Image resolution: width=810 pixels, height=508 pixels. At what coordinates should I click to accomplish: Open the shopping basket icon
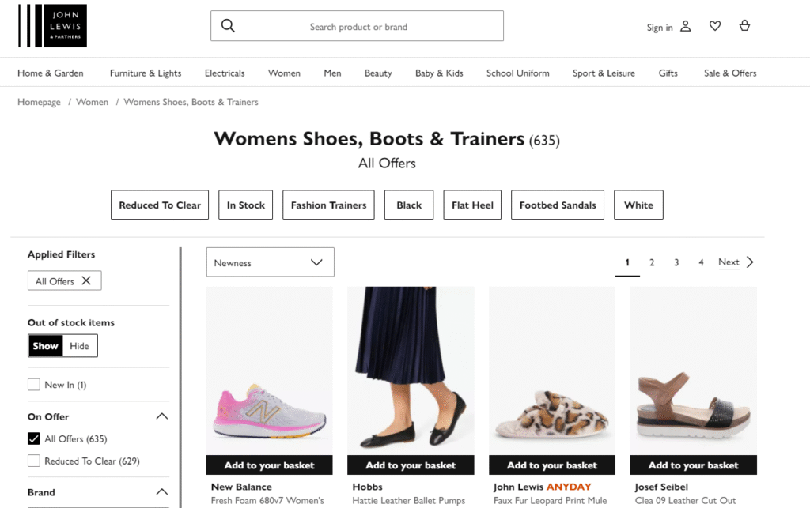[x=744, y=26]
